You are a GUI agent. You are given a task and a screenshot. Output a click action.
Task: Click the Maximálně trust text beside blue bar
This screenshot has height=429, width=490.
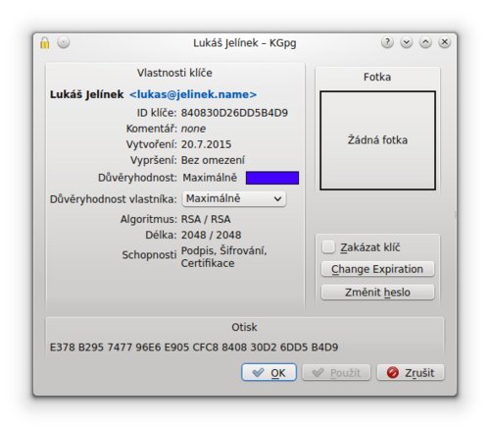tap(210, 178)
